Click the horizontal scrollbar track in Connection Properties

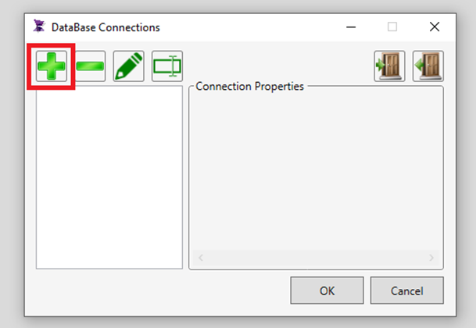pos(316,258)
